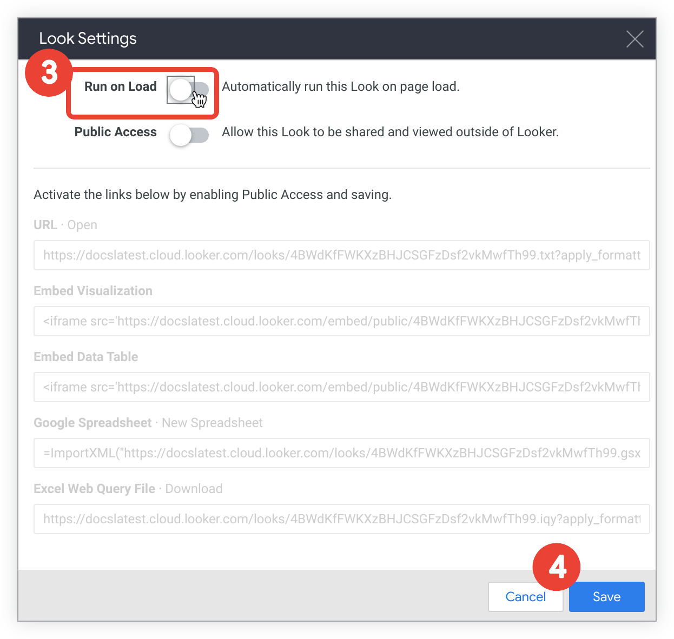Click the Open link beside URL
This screenshot has height=639, width=674.
(82, 225)
